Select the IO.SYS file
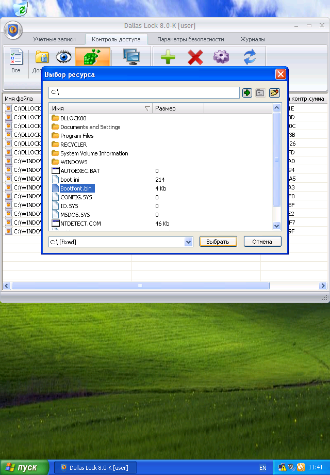The width and height of the screenshot is (330, 475). click(65, 206)
